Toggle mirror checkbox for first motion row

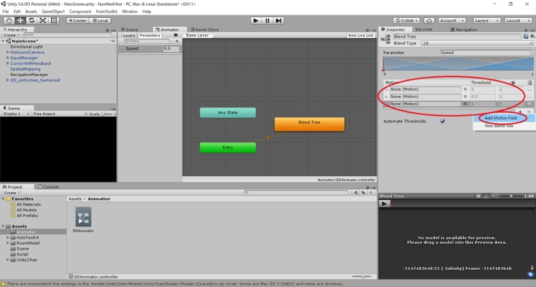529,89
